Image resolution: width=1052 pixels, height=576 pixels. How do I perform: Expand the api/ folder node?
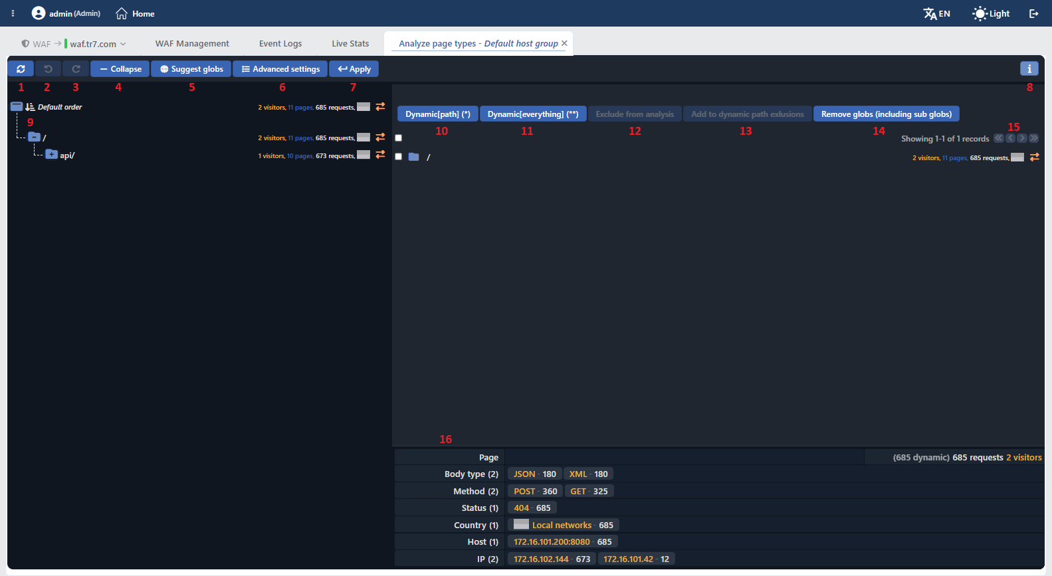click(51, 154)
